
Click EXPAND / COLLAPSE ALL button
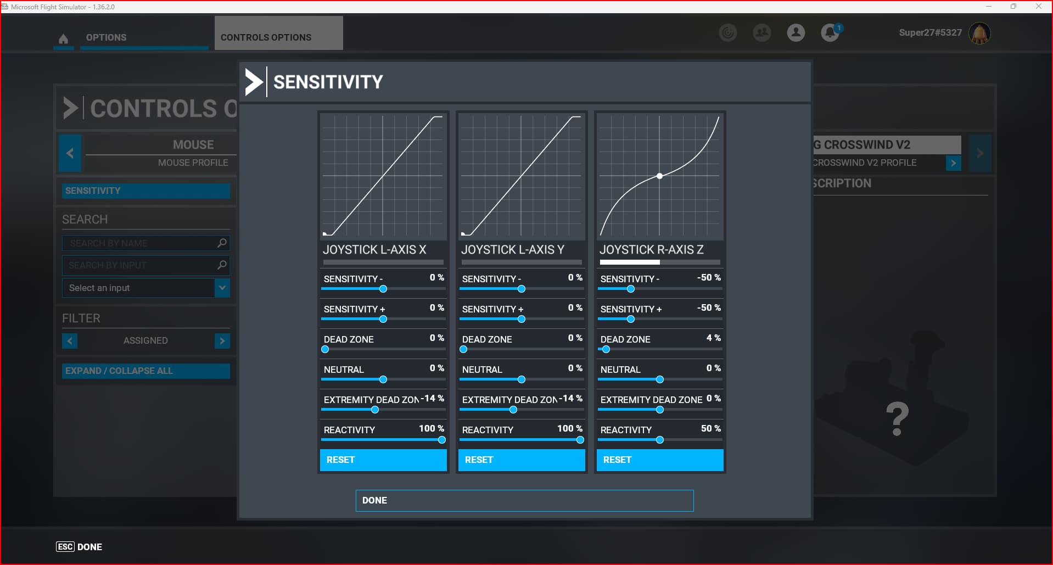pos(146,371)
